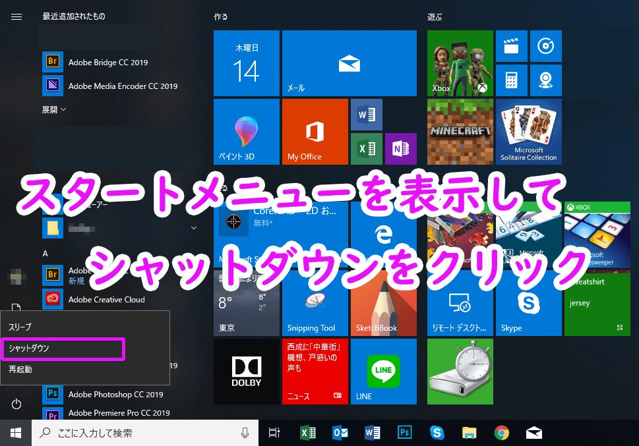Viewport: 639px width, 446px height.
Task: Open the 東京 weather tile
Action: pyautogui.click(x=247, y=302)
